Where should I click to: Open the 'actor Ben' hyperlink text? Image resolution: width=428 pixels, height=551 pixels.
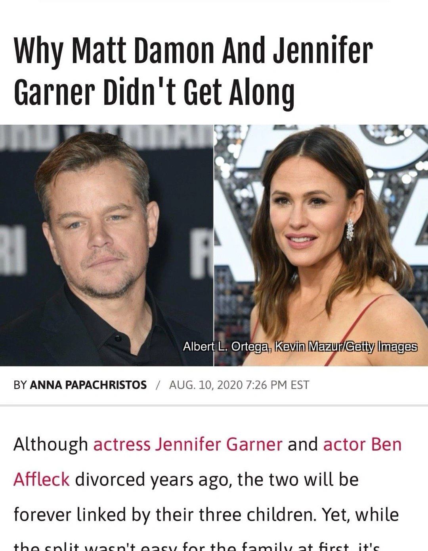click(362, 445)
